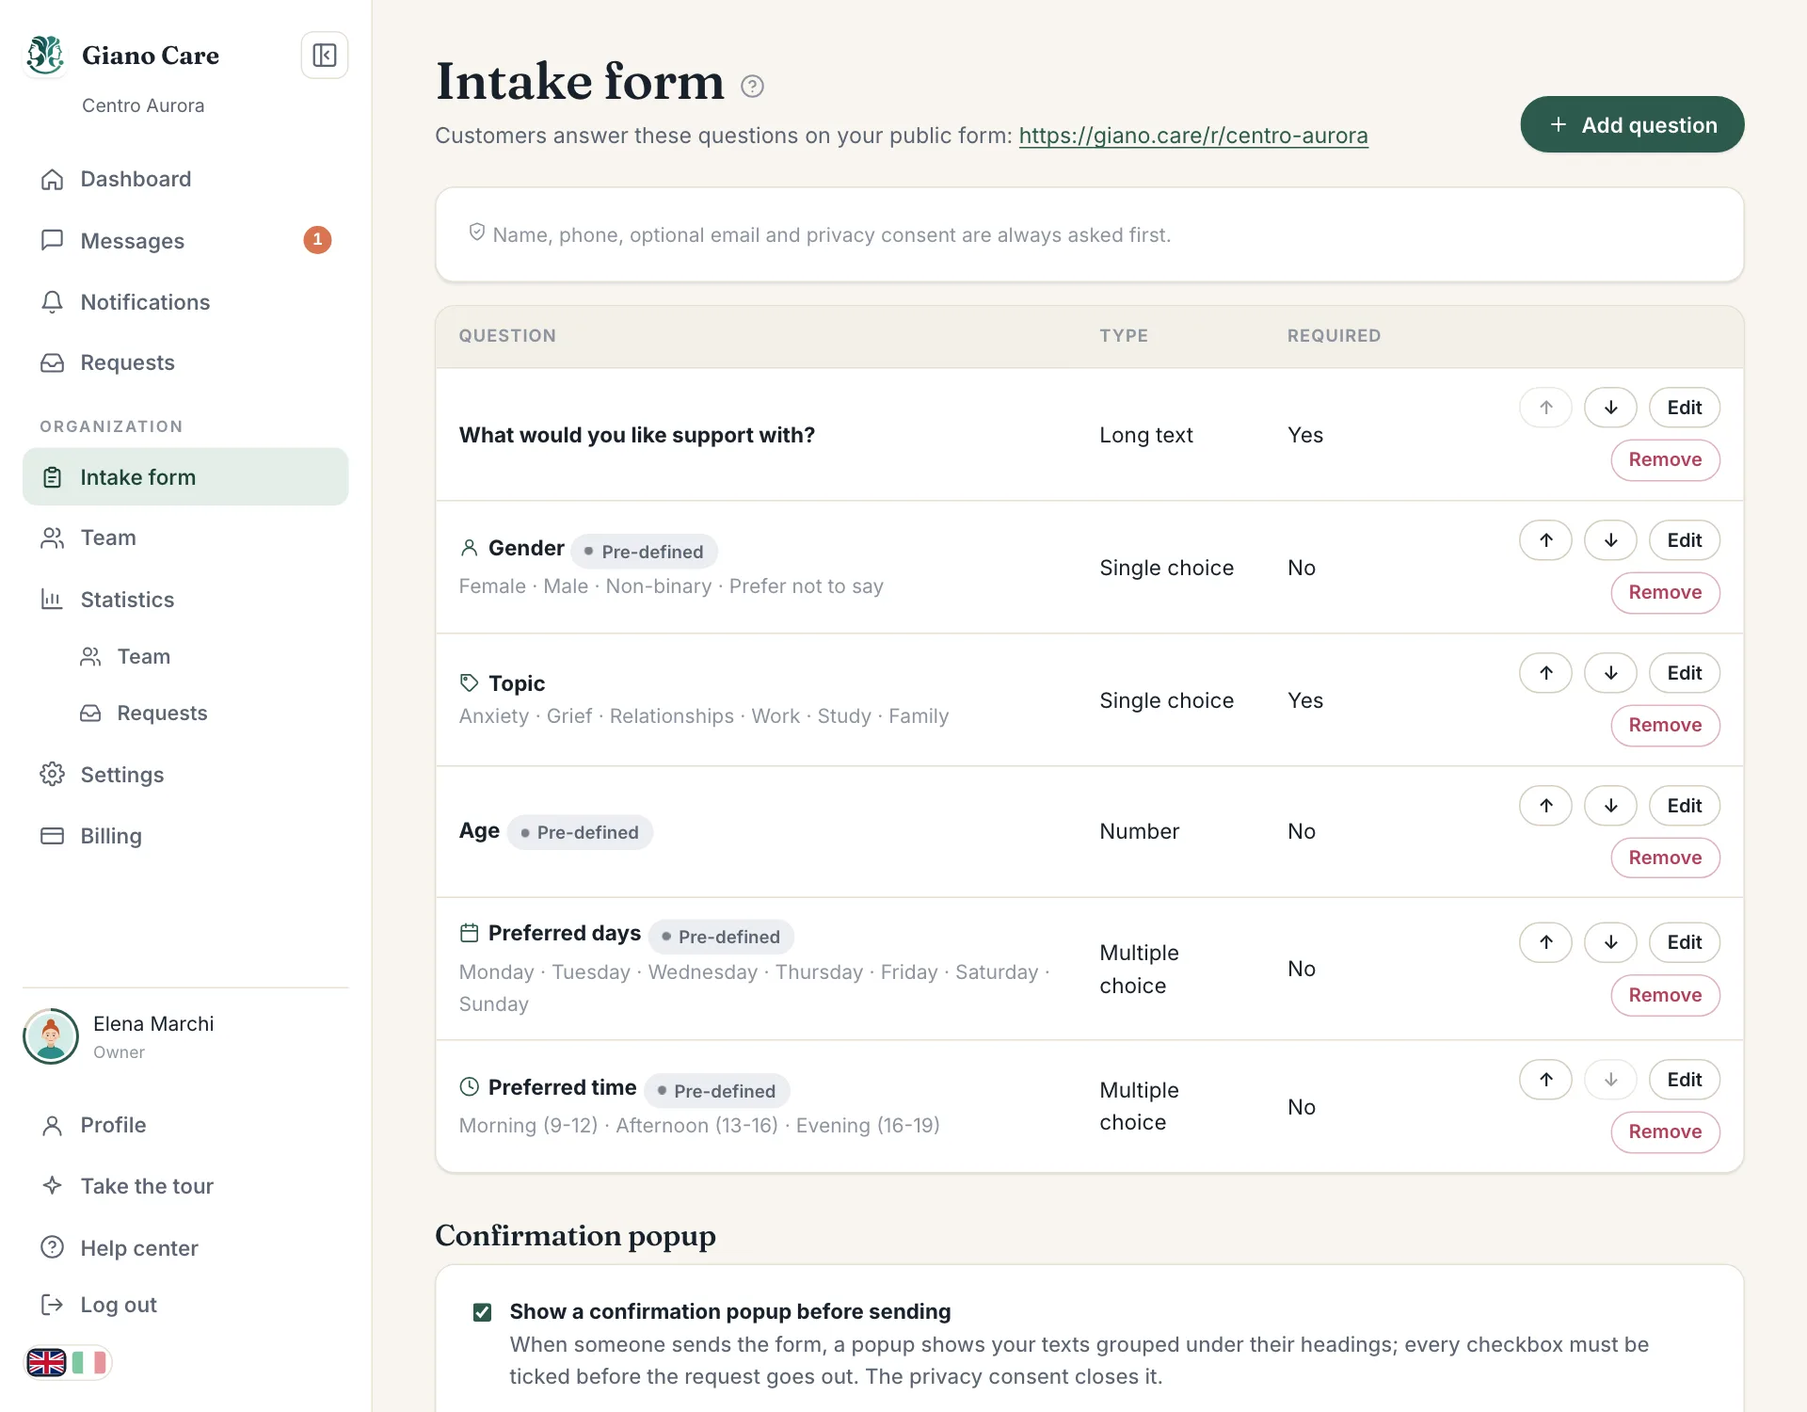Image resolution: width=1807 pixels, height=1412 pixels.
Task: Open the Dashboard page
Action: pyautogui.click(x=185, y=179)
